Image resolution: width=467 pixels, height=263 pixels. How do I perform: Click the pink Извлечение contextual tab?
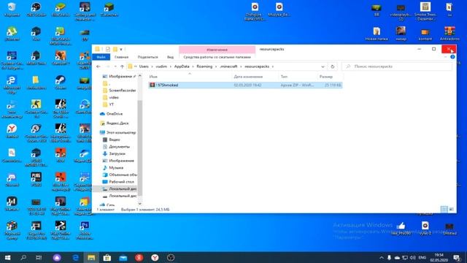[217, 50]
